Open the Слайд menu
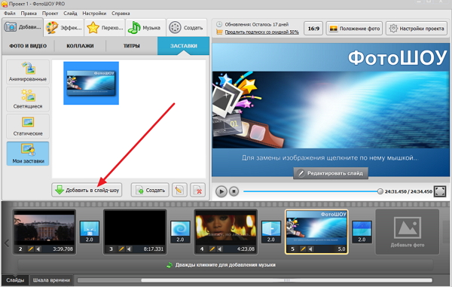This screenshot has height=287, width=452. coord(70,14)
